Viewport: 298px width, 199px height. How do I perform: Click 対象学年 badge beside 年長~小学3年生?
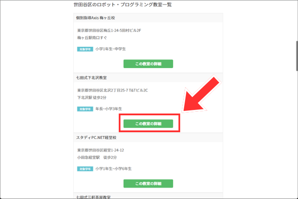(85, 109)
